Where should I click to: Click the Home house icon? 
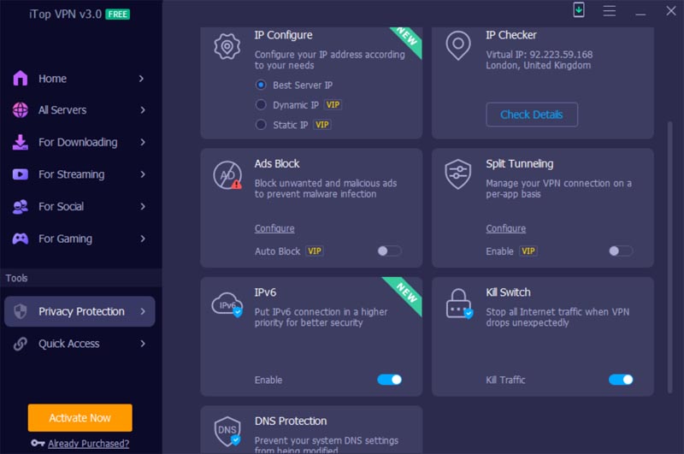click(20, 79)
